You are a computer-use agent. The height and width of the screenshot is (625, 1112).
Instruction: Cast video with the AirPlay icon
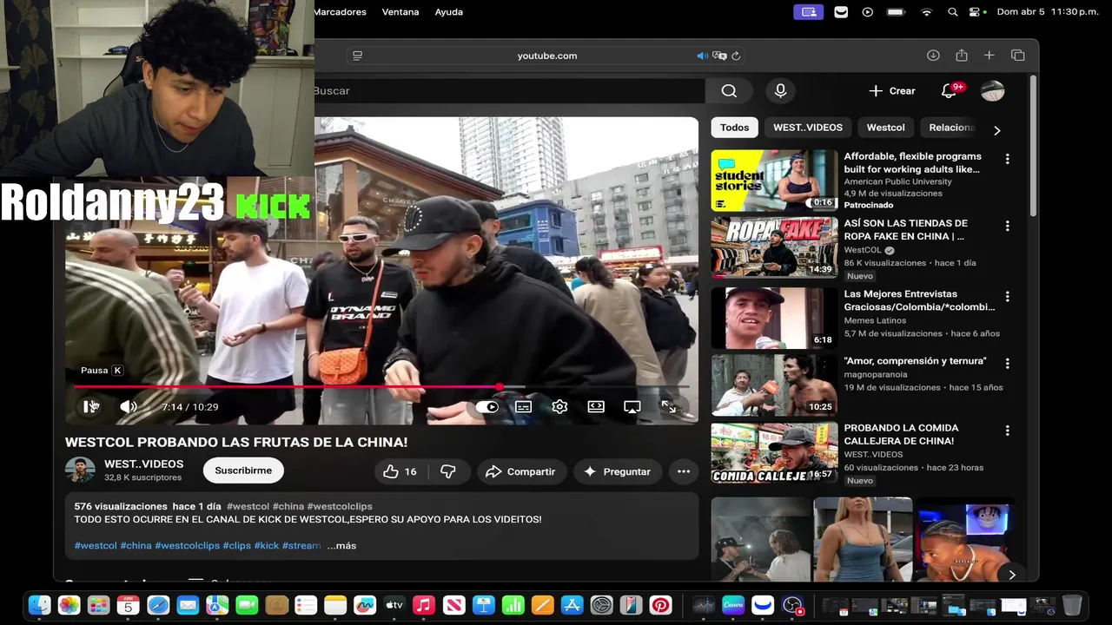point(632,406)
